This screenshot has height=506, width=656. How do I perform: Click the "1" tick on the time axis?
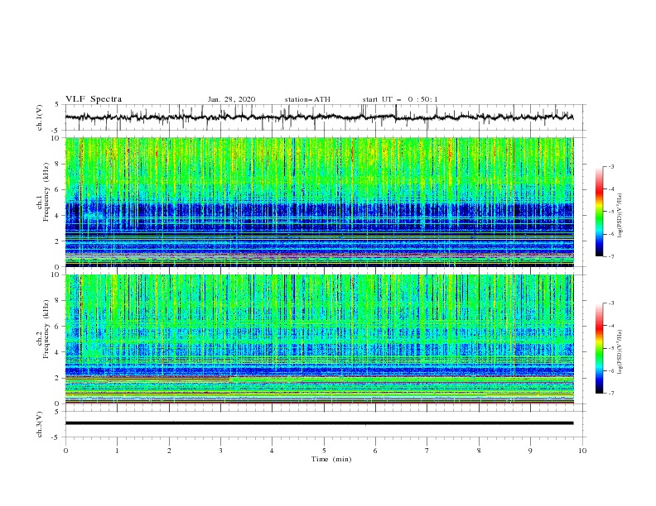(117, 451)
